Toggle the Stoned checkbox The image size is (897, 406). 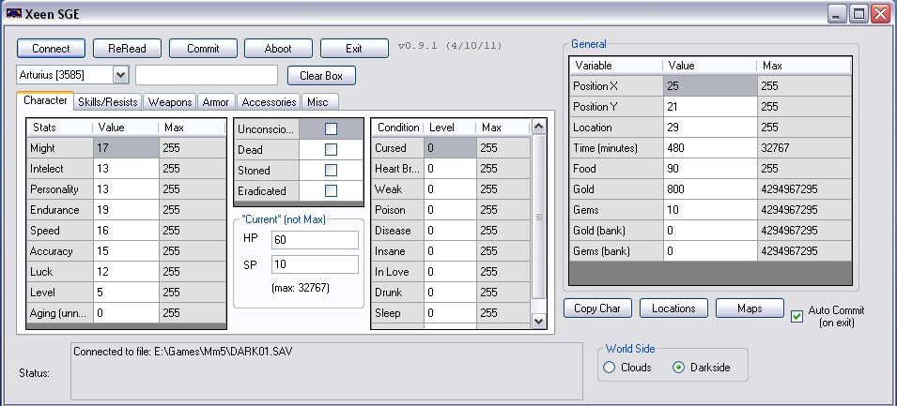331,170
